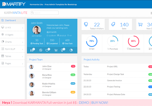Image resolution: width=152 pixels, height=106 pixels.
Task: Click Robin Mathis's blue percentage badge
Action: (73, 83)
